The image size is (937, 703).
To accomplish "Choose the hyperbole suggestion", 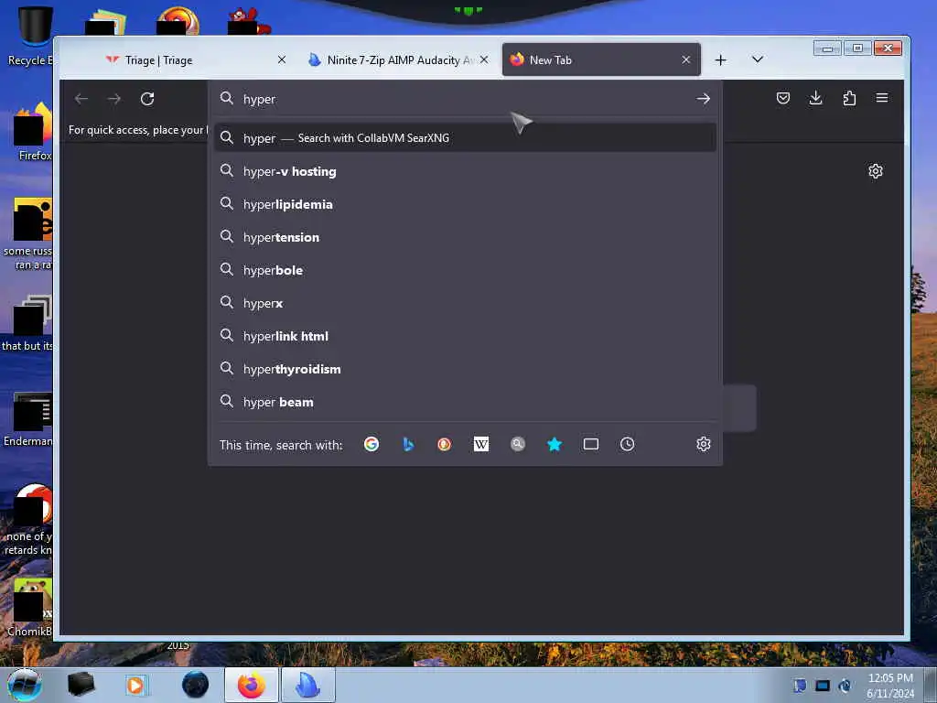I will point(465,270).
